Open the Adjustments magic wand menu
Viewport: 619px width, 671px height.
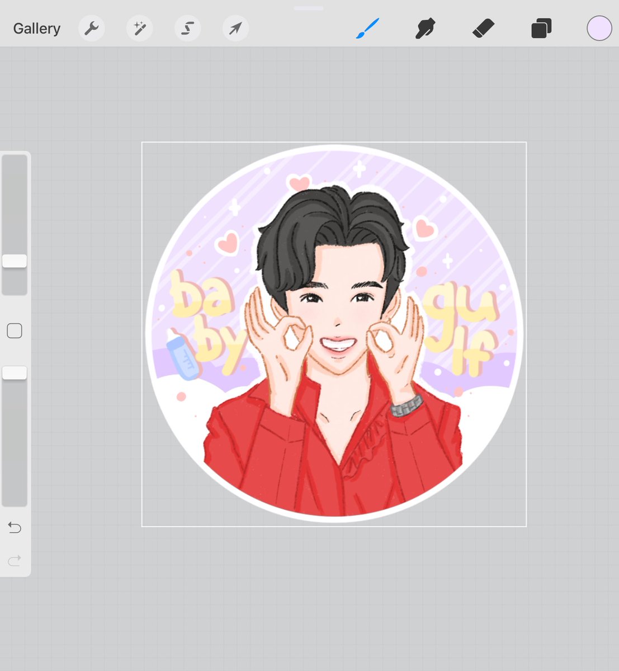pyautogui.click(x=140, y=28)
